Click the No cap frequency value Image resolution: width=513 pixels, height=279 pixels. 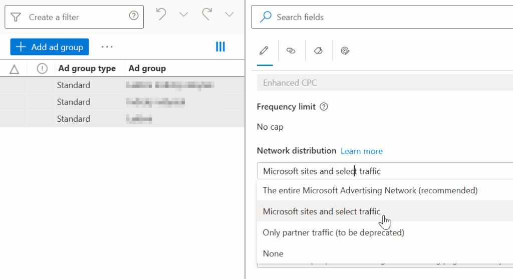coord(270,127)
